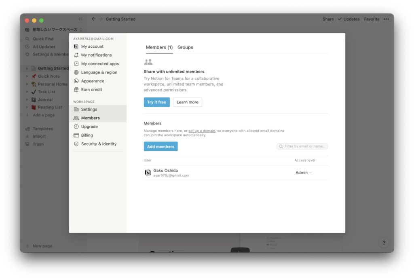The height and width of the screenshot is (279, 414).
Task: Click the My account Notion icon
Action: click(76, 46)
